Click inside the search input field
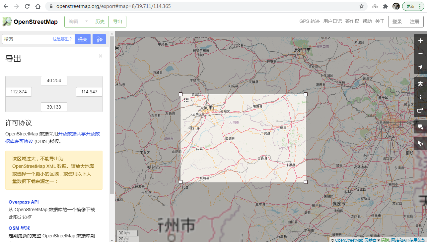The image size is (427, 242). tap(36, 39)
